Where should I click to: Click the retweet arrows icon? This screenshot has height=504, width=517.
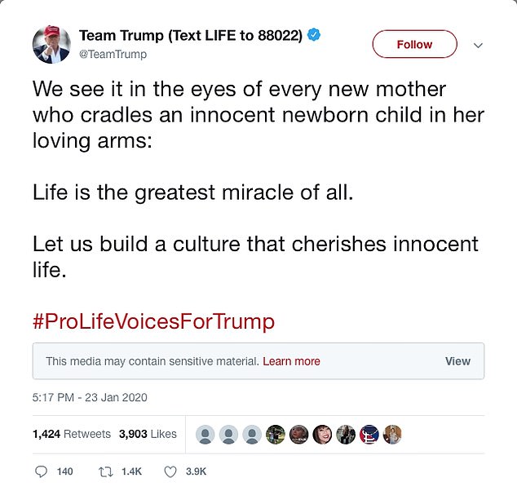click(104, 471)
